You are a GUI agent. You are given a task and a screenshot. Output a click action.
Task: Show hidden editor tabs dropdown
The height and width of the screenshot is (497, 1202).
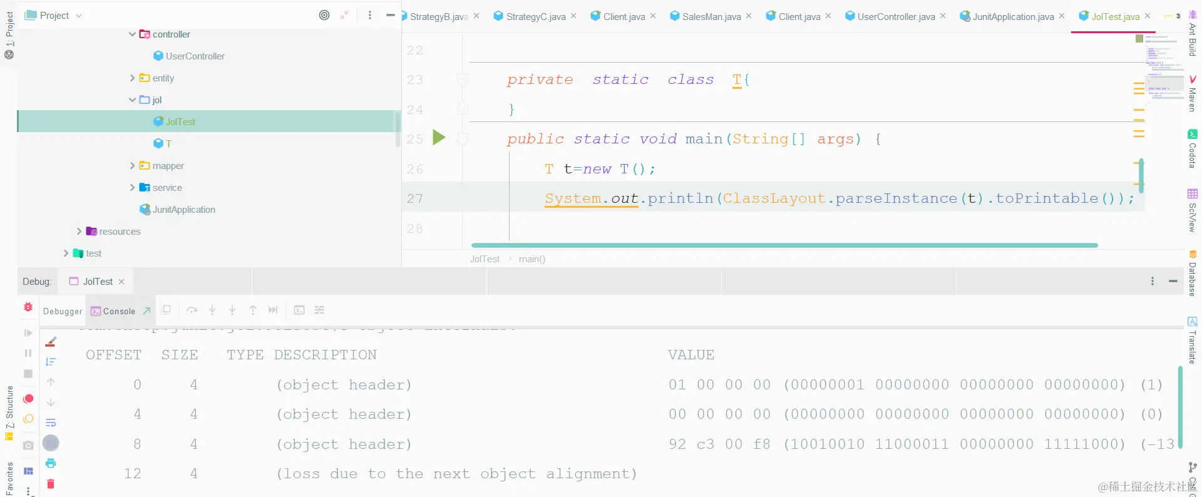pyautogui.click(x=1172, y=16)
